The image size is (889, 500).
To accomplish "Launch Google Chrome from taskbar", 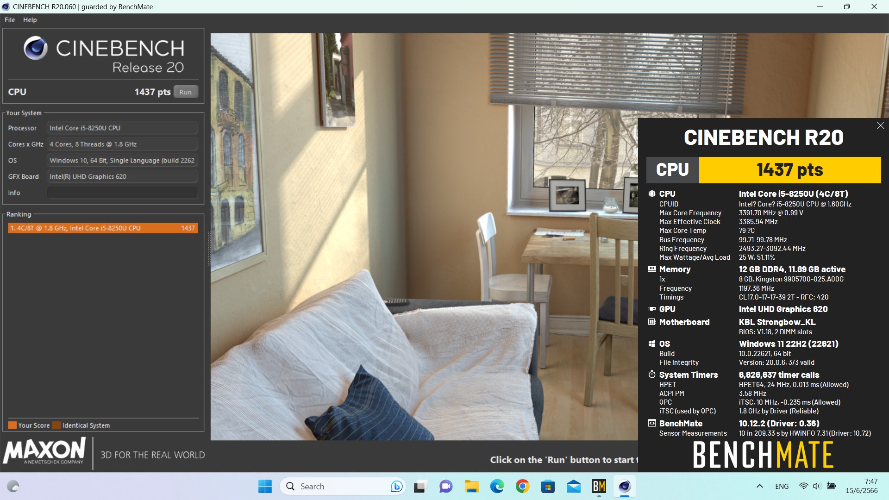I will [x=522, y=486].
